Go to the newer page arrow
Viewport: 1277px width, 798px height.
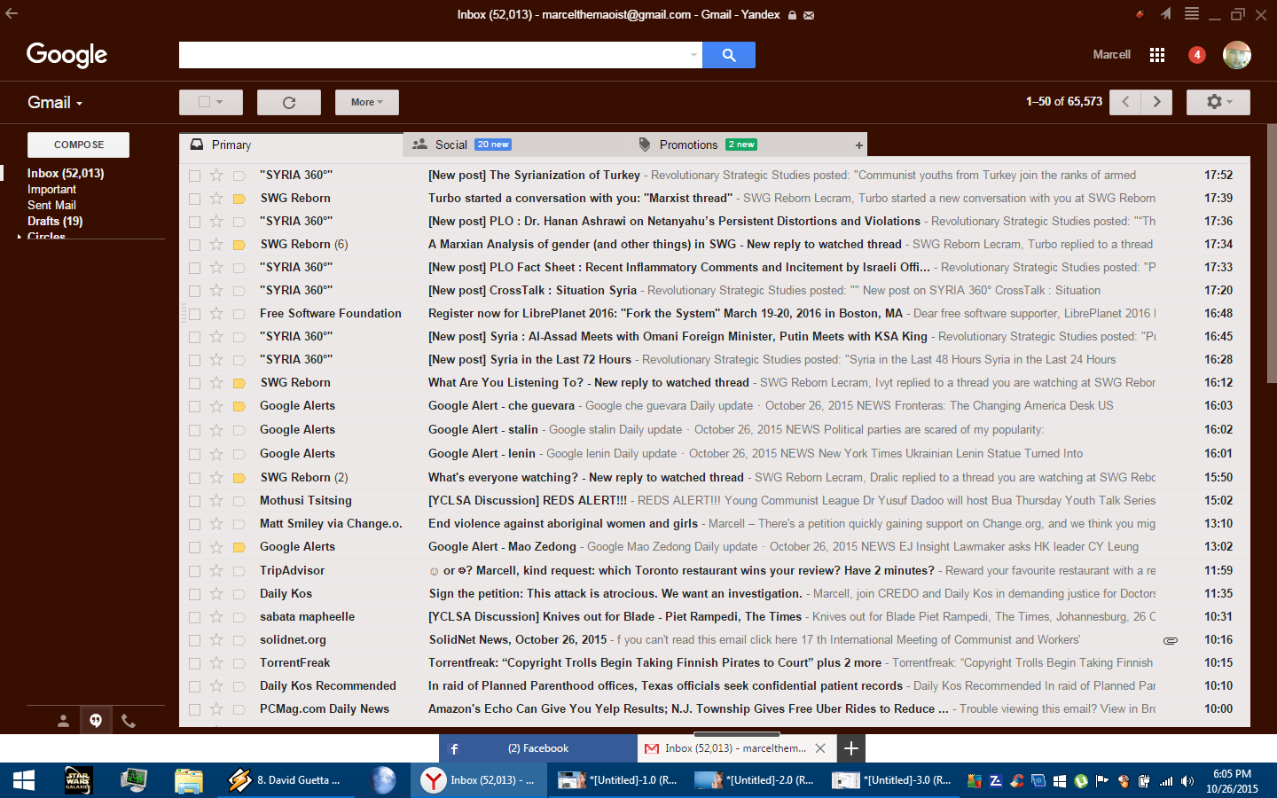click(x=1125, y=102)
